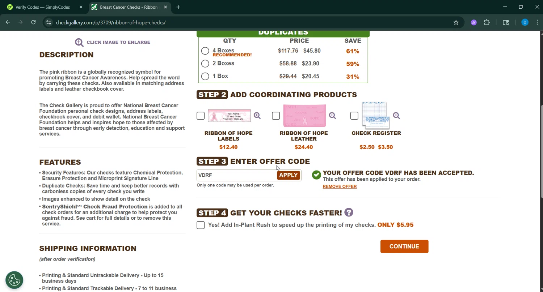
Task: Open the Step 4 help question mark
Action: 349,212
